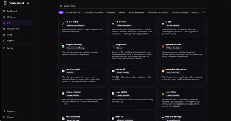Screen dimensions: 231x121
Task: Click the copywriting writing hand icon
Action: click(163, 94)
